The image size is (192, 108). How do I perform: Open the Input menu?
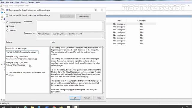[23, 2]
